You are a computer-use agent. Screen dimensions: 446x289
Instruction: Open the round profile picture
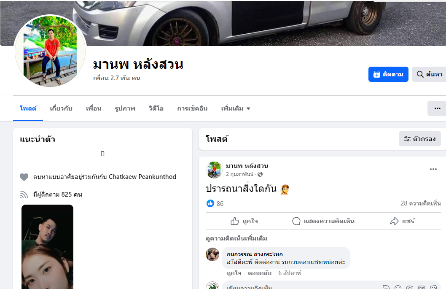pos(50,51)
